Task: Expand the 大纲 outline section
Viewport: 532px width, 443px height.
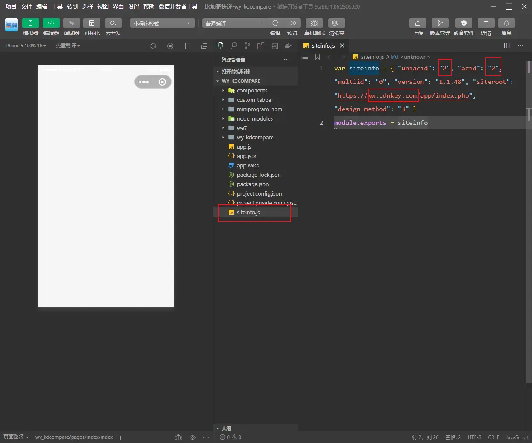Action: pos(255,429)
